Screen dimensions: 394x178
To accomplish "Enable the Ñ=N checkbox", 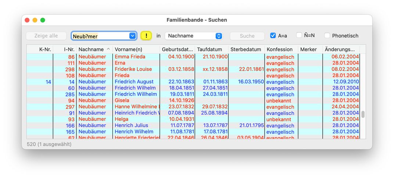I will pos(299,35).
